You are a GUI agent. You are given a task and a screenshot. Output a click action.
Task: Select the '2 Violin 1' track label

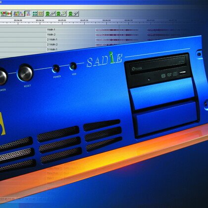pos(52,40)
